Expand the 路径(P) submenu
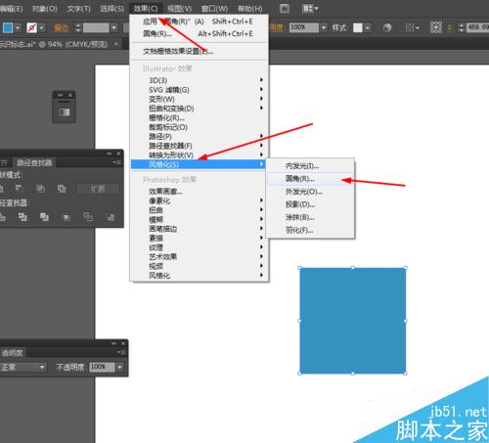This screenshot has width=489, height=443. coord(199,136)
